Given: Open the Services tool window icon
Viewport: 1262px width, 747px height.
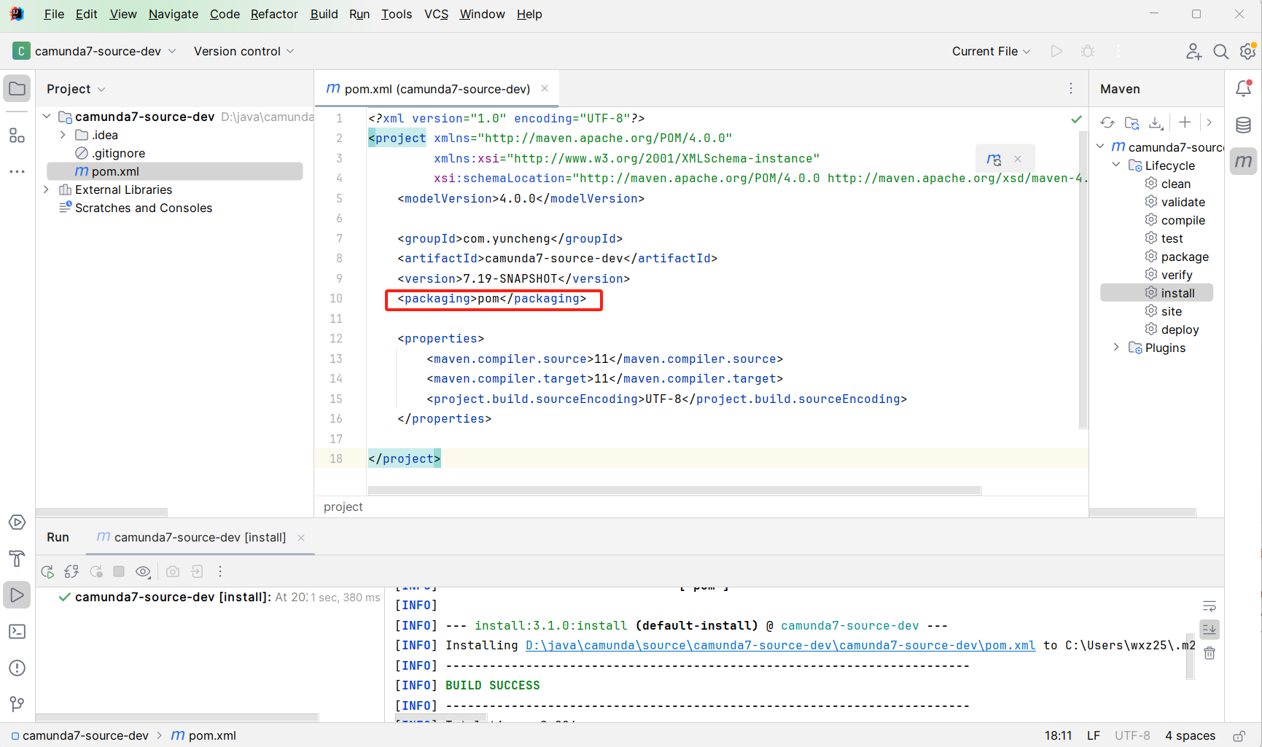Looking at the screenshot, I should click(x=17, y=523).
